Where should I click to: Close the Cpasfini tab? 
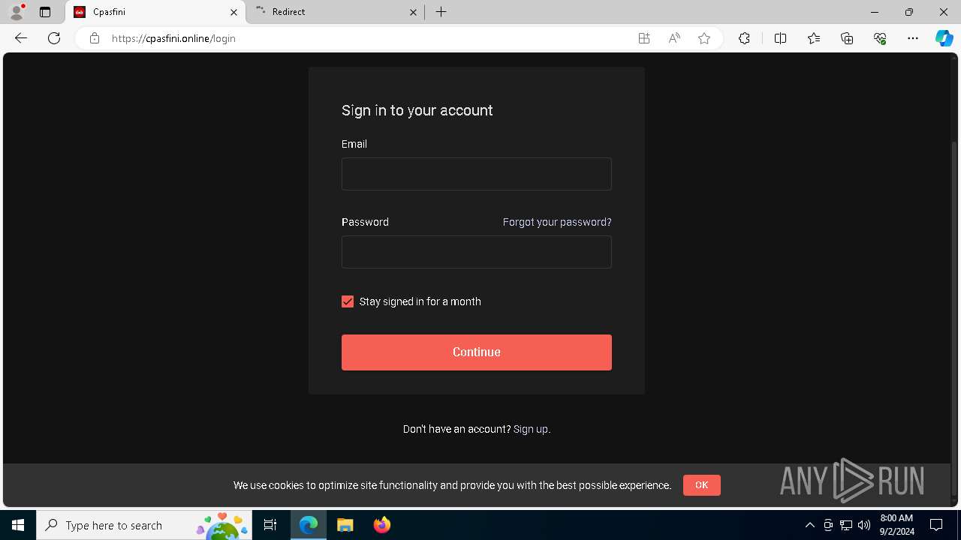233,12
